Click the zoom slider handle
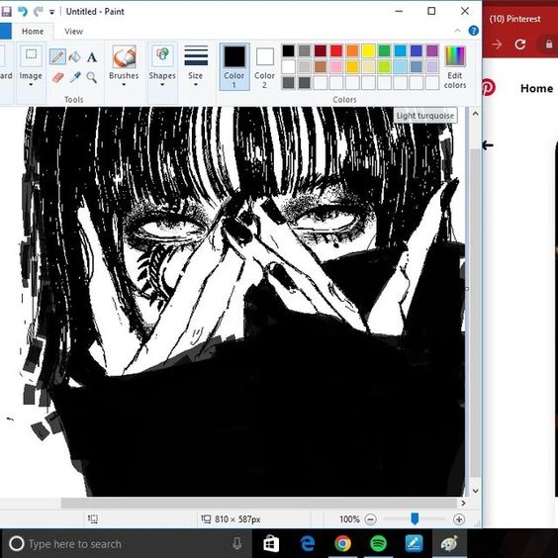Image resolution: width=558 pixels, height=558 pixels. pos(415,518)
